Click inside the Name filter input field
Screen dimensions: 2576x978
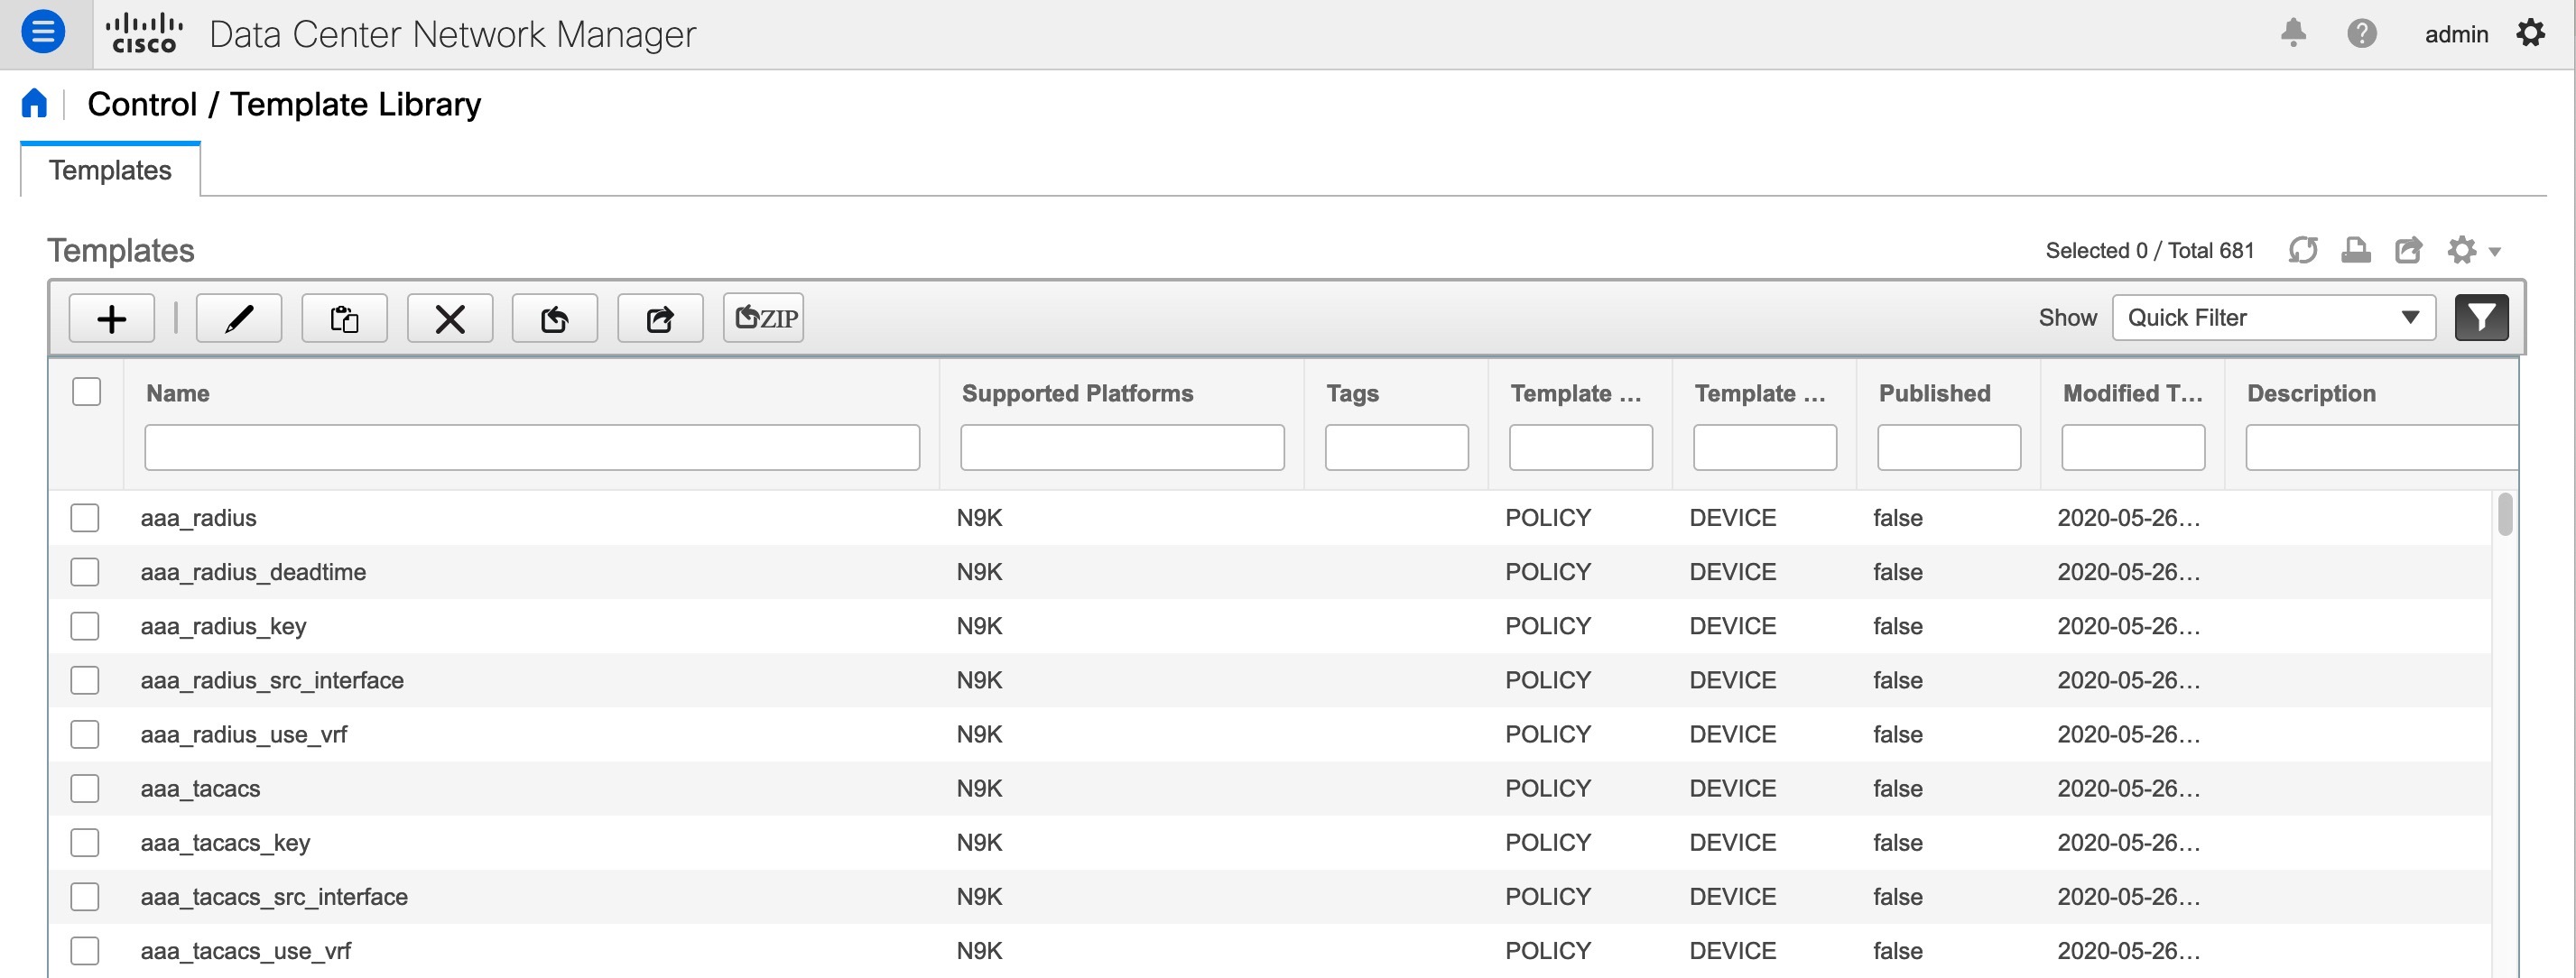tap(530, 447)
